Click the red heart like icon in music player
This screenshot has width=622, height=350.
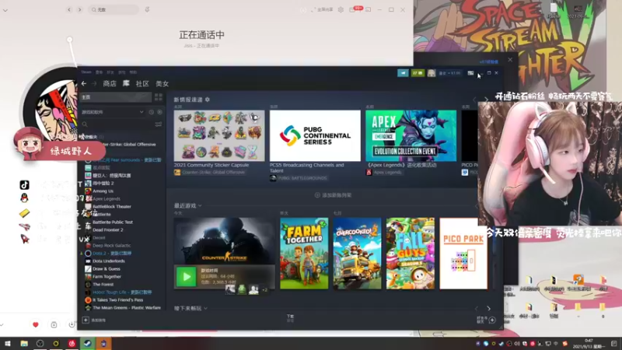(36, 325)
